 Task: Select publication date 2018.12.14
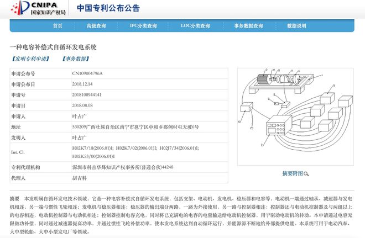pyautogui.click(x=82, y=84)
